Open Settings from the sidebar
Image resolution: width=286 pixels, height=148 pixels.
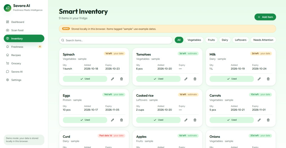[x=24, y=80]
